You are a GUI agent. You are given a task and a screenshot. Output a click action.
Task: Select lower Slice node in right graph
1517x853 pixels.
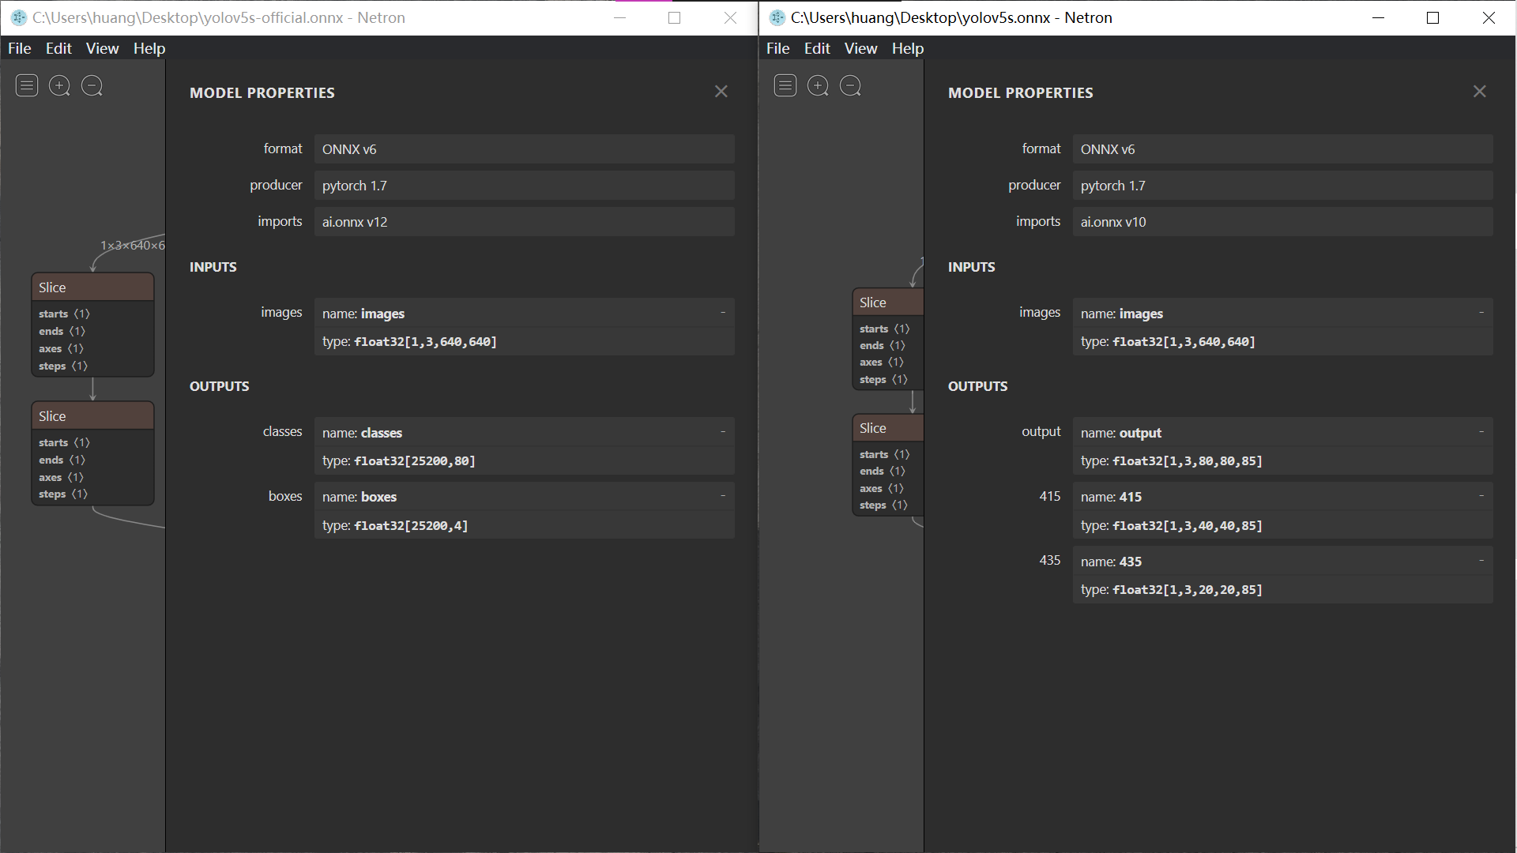pyautogui.click(x=888, y=428)
